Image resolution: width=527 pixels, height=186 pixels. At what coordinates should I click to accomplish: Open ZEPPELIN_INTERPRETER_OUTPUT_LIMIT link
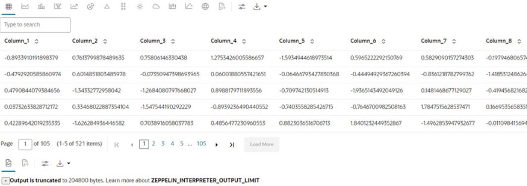pos(205,180)
